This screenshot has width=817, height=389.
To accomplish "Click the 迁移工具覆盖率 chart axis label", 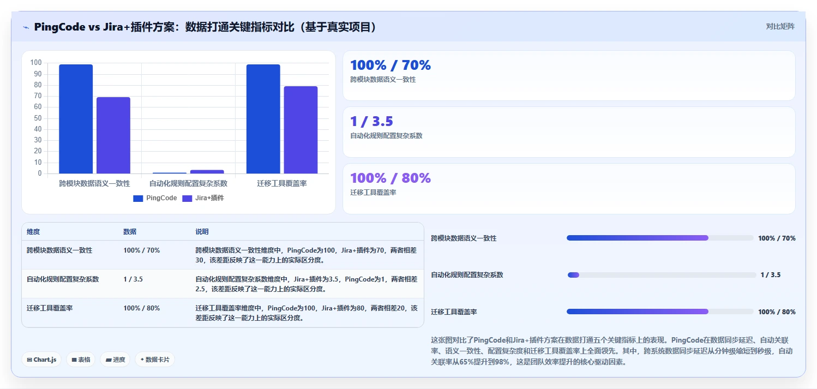I will (282, 184).
